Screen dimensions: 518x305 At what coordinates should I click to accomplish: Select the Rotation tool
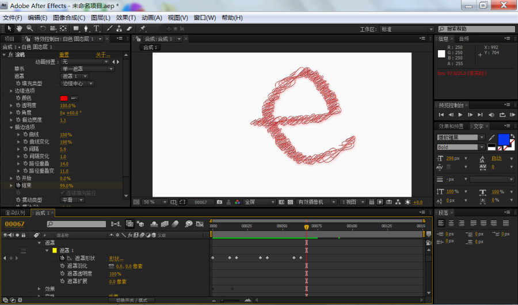(x=43, y=28)
